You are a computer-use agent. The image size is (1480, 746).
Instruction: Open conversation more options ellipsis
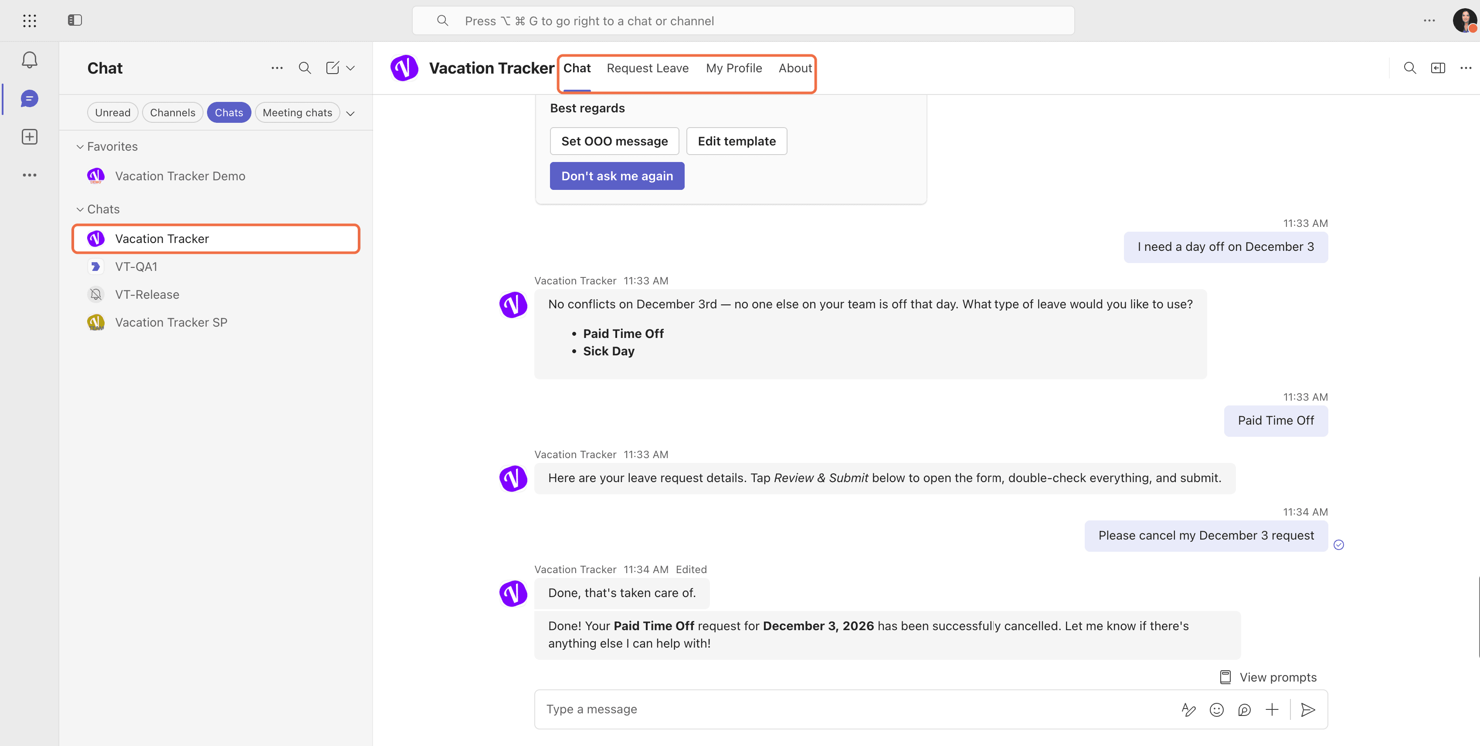pos(1466,68)
